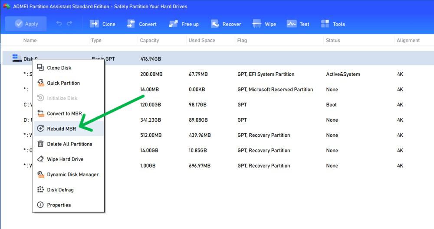Select Disk Defrag menu entry
The height and width of the screenshot is (229, 434).
tap(69, 190)
